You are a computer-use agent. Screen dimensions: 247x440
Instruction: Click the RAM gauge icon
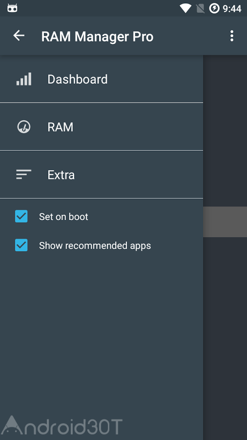(24, 127)
